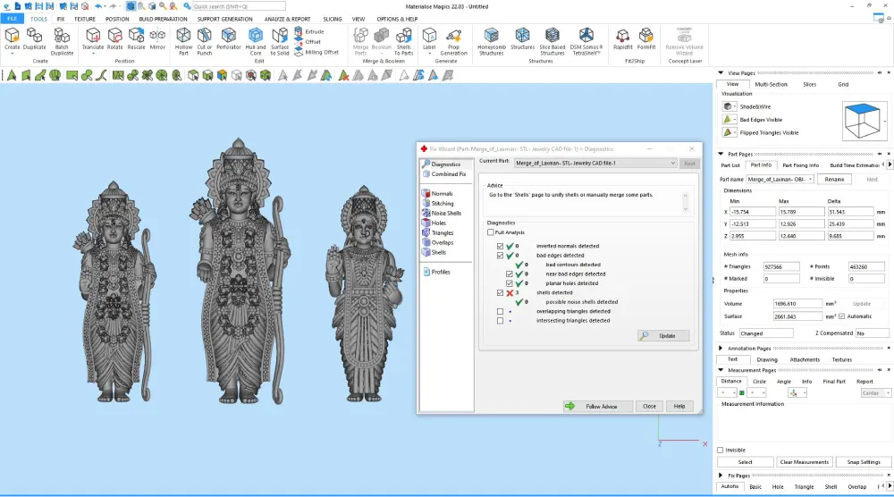Click the Perforator tool
The width and height of the screenshot is (894, 497).
[x=229, y=39]
